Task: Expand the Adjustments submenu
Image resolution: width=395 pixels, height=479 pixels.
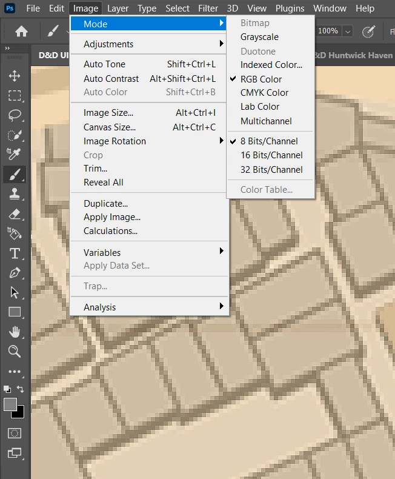Action: pos(148,44)
